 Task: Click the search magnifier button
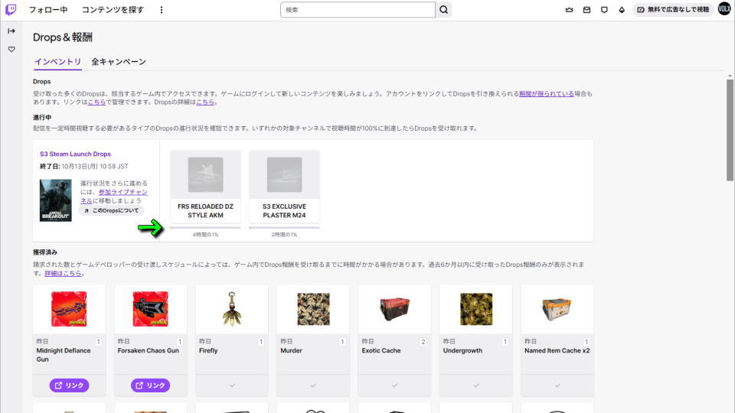(443, 10)
